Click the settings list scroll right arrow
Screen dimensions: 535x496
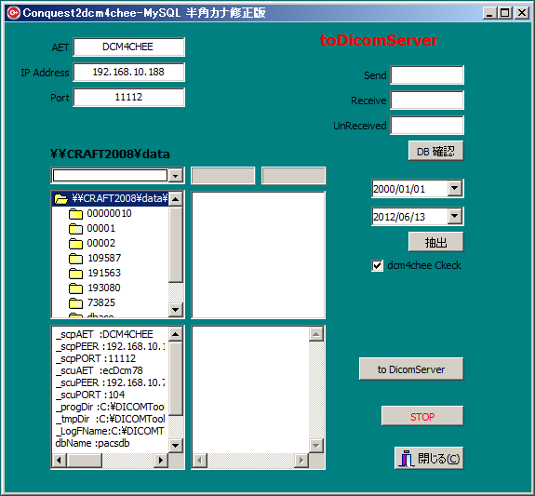(x=161, y=460)
